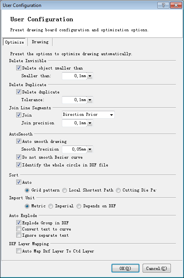Click the Cancel button
This screenshot has height=278, width=184.
157,268
